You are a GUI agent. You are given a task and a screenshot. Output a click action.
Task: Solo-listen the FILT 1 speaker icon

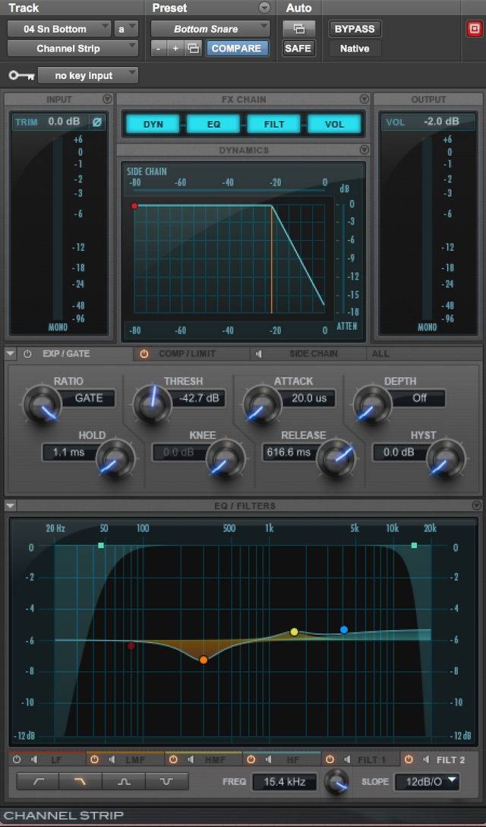click(347, 759)
